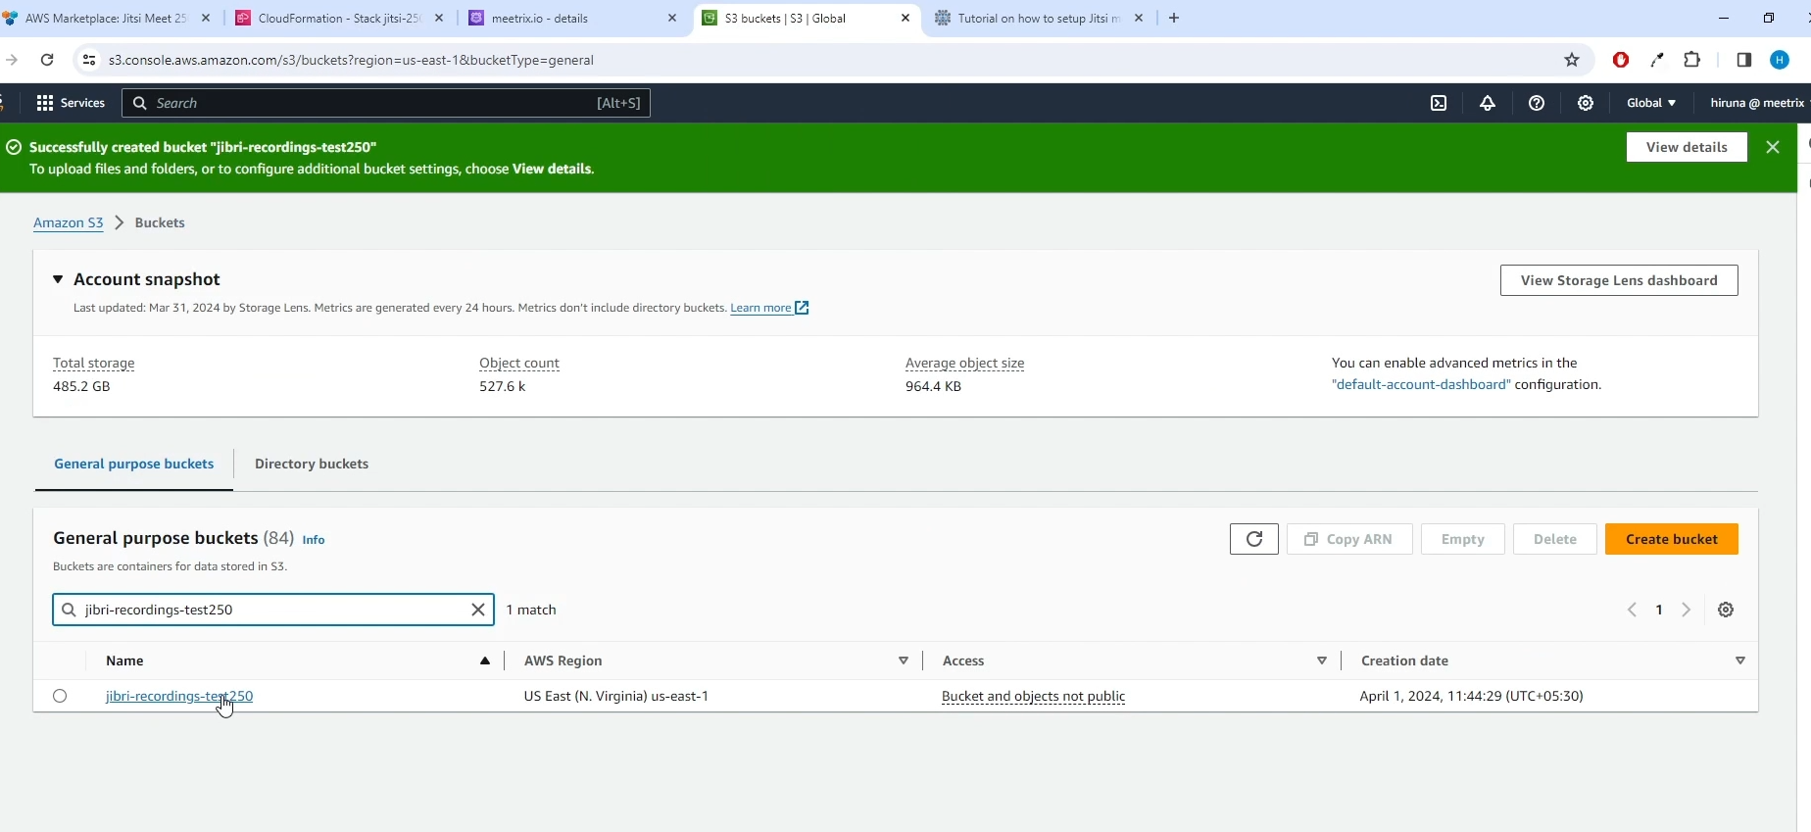Click the Create bucket button
The height and width of the screenshot is (832, 1811).
click(1672, 539)
